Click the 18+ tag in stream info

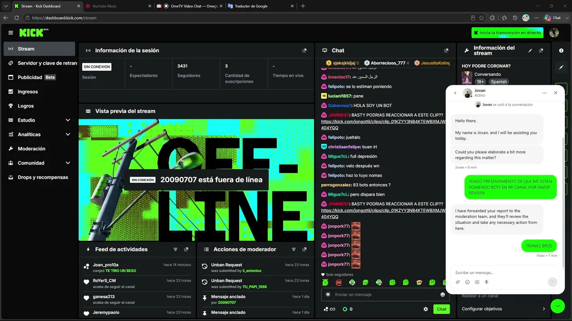[x=480, y=82]
